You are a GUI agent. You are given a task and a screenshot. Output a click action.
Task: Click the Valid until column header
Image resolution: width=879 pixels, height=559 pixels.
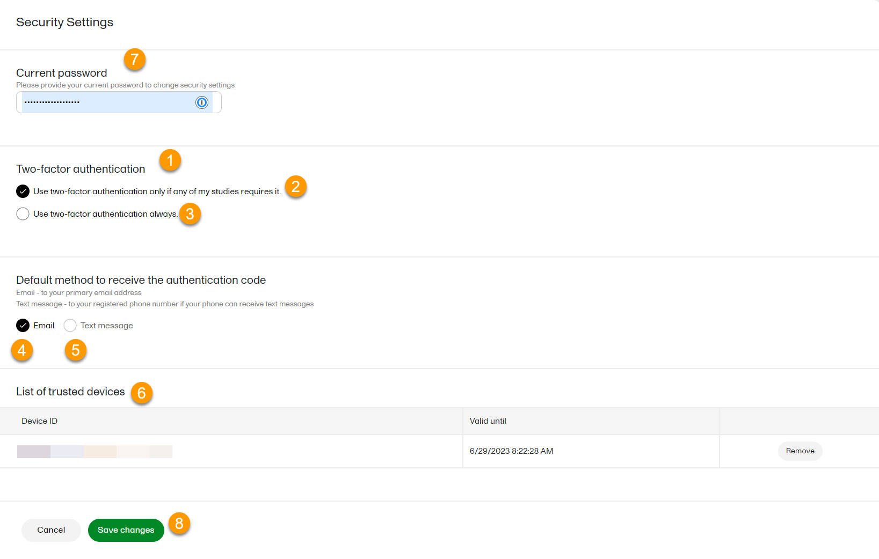point(488,421)
